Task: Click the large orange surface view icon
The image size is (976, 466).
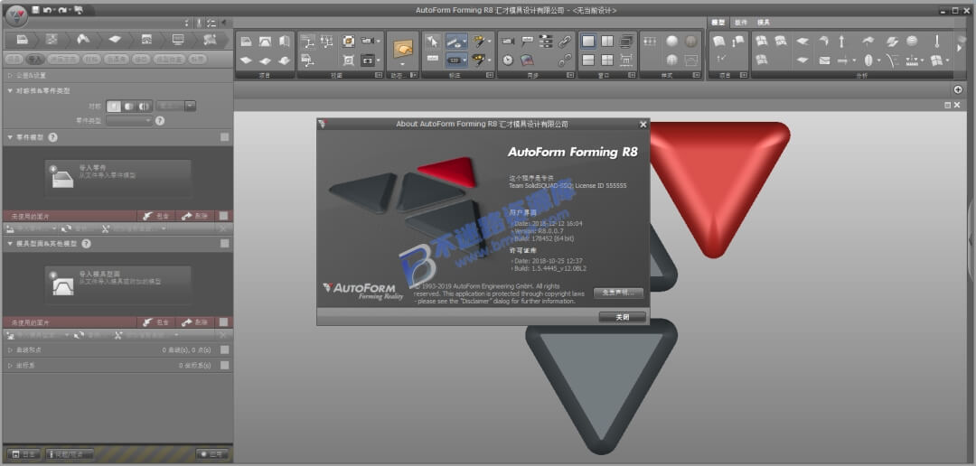Action: (x=403, y=49)
